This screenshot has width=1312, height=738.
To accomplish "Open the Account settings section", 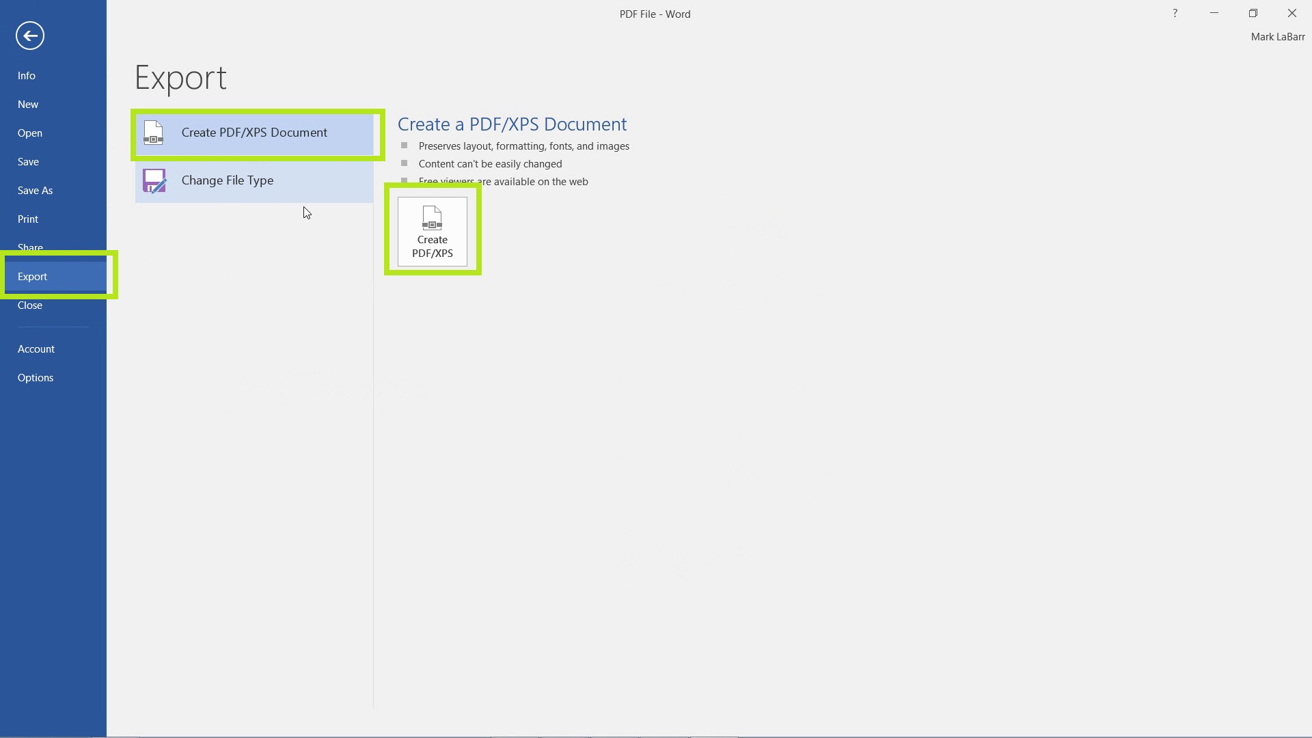I will (x=36, y=348).
